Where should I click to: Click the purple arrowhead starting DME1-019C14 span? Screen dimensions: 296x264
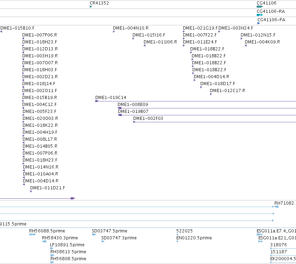[x=97, y=101]
